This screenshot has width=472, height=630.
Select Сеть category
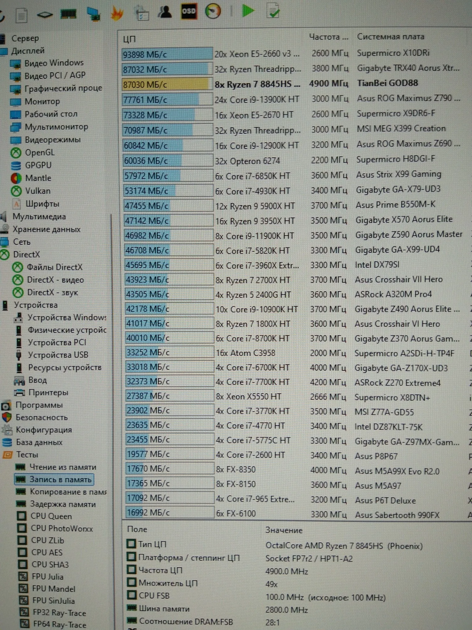tap(22, 242)
